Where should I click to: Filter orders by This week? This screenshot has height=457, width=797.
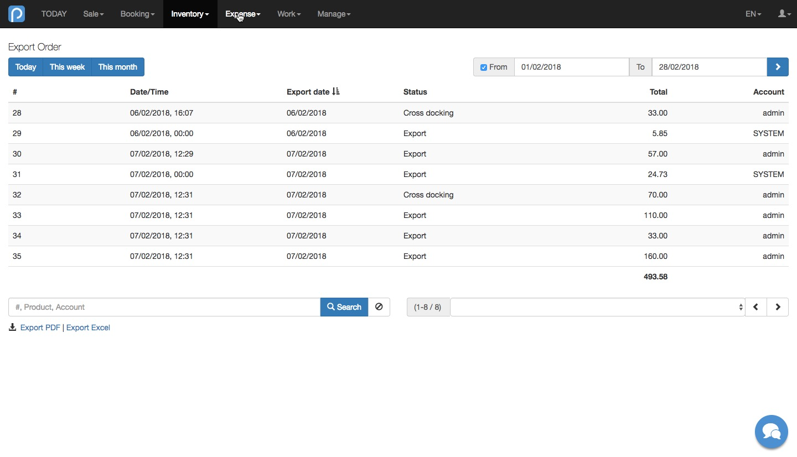tap(67, 67)
